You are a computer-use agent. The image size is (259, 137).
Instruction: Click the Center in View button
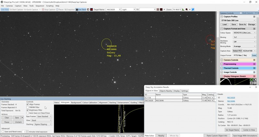point(249,130)
